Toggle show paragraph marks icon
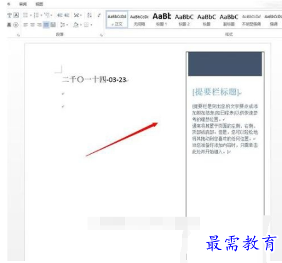Screen dimensions: 282x263 coord(99,15)
